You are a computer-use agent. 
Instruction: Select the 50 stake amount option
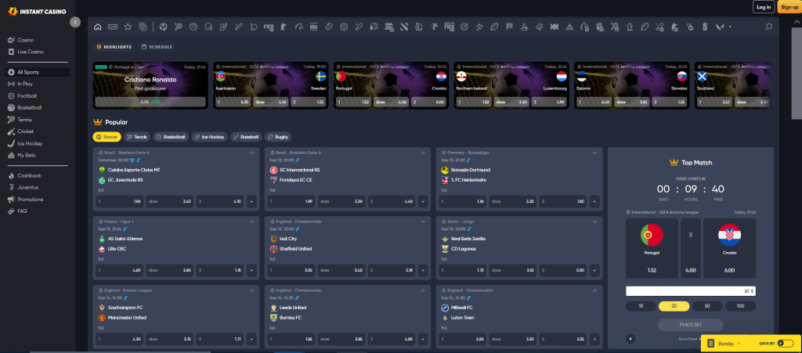707,307
